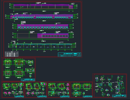The width and height of the screenshot is (130, 100).
Task: Open the first bottom-row sheet with rotated plans
Action: [x=13, y=90]
